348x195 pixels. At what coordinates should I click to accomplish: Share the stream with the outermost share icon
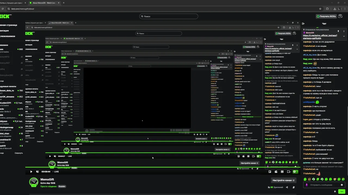click(x=287, y=187)
